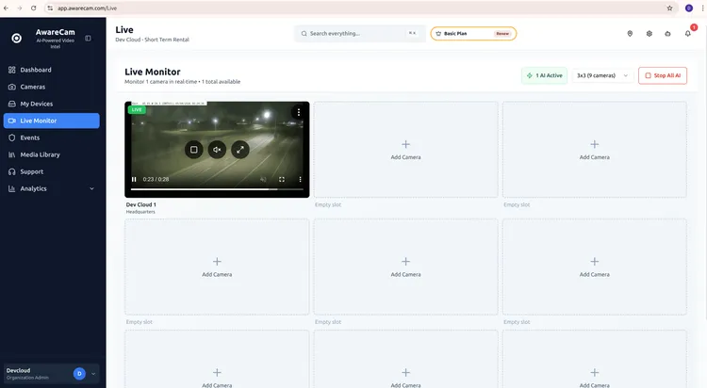Click the D user avatar in sidebar

tap(79, 374)
